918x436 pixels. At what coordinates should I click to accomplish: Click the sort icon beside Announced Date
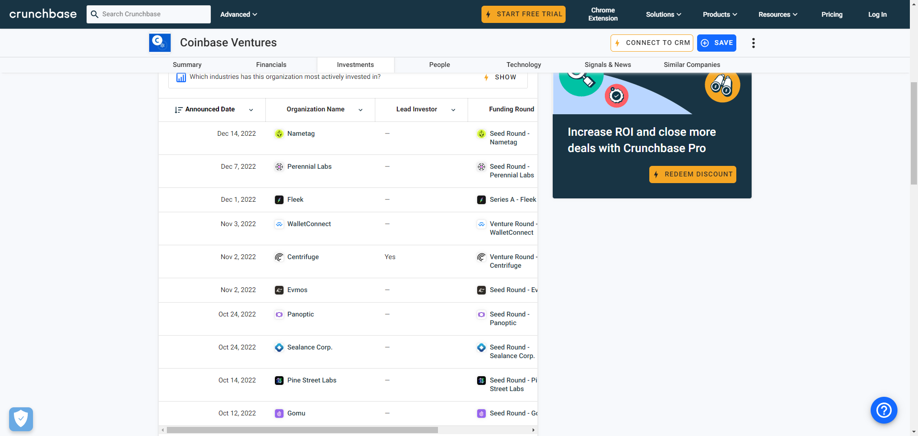point(178,110)
